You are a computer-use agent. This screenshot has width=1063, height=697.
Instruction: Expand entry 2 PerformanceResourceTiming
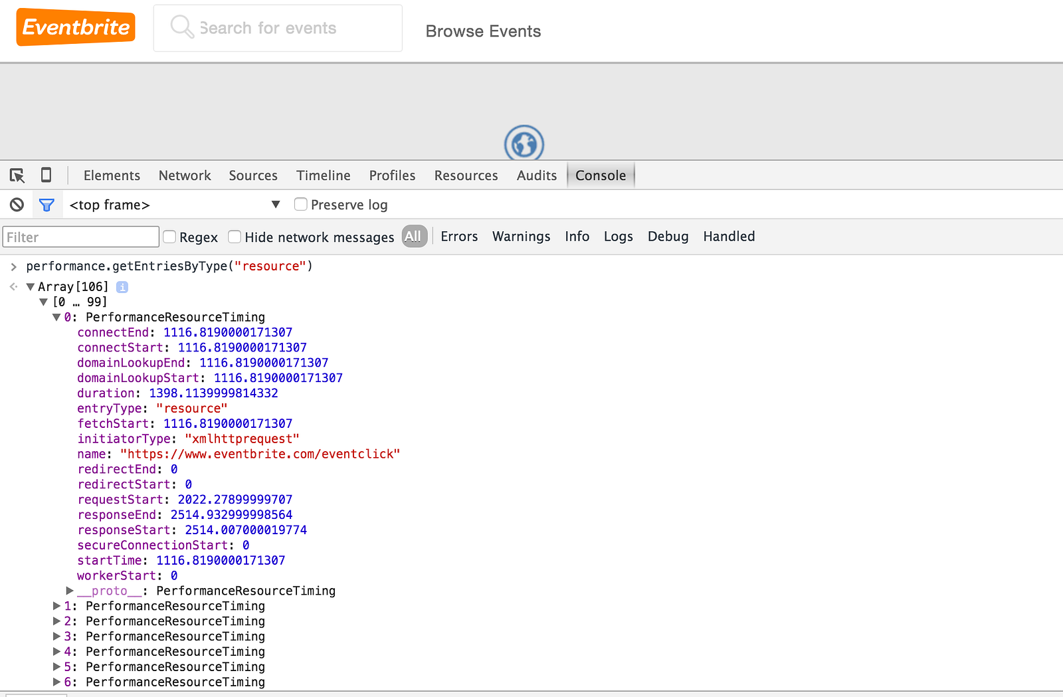(x=57, y=621)
